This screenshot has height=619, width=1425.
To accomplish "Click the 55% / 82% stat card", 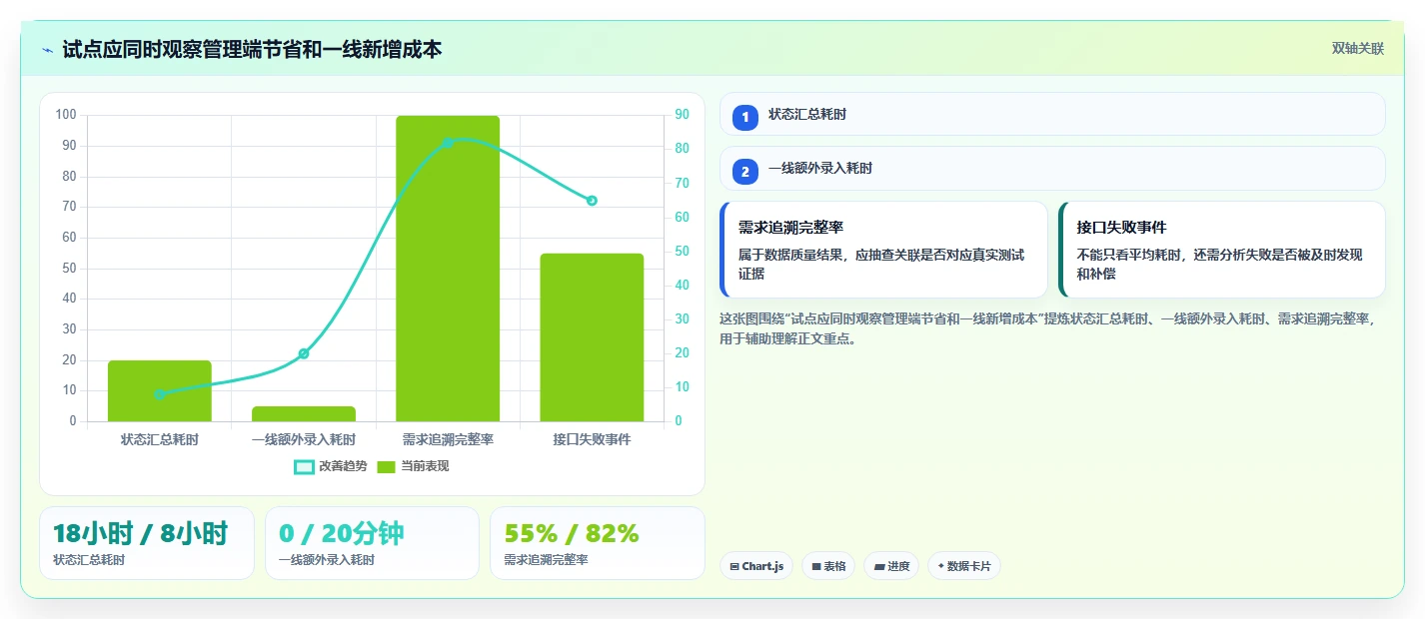I will 598,543.
